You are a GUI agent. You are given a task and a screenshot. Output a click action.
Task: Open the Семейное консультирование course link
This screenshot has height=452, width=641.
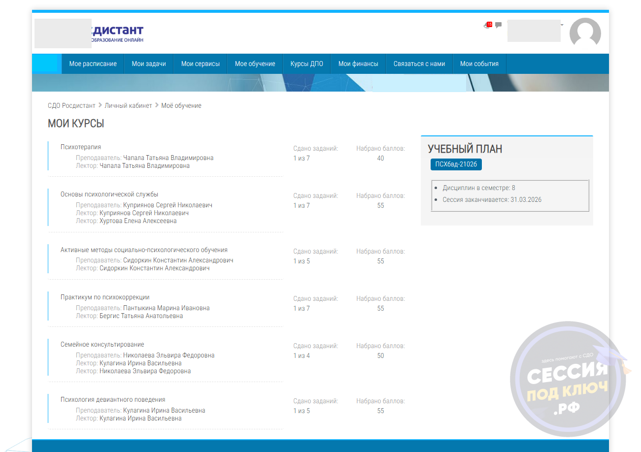point(102,344)
